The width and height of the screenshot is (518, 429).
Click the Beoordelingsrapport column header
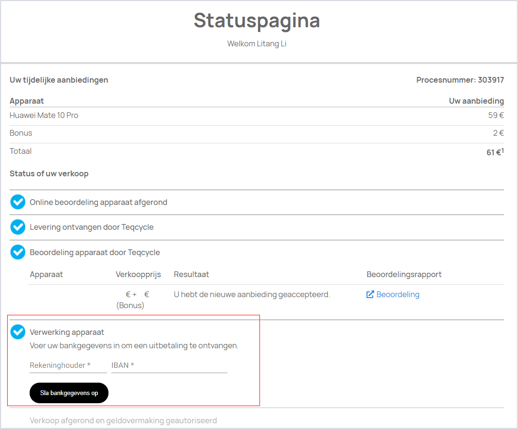(404, 274)
